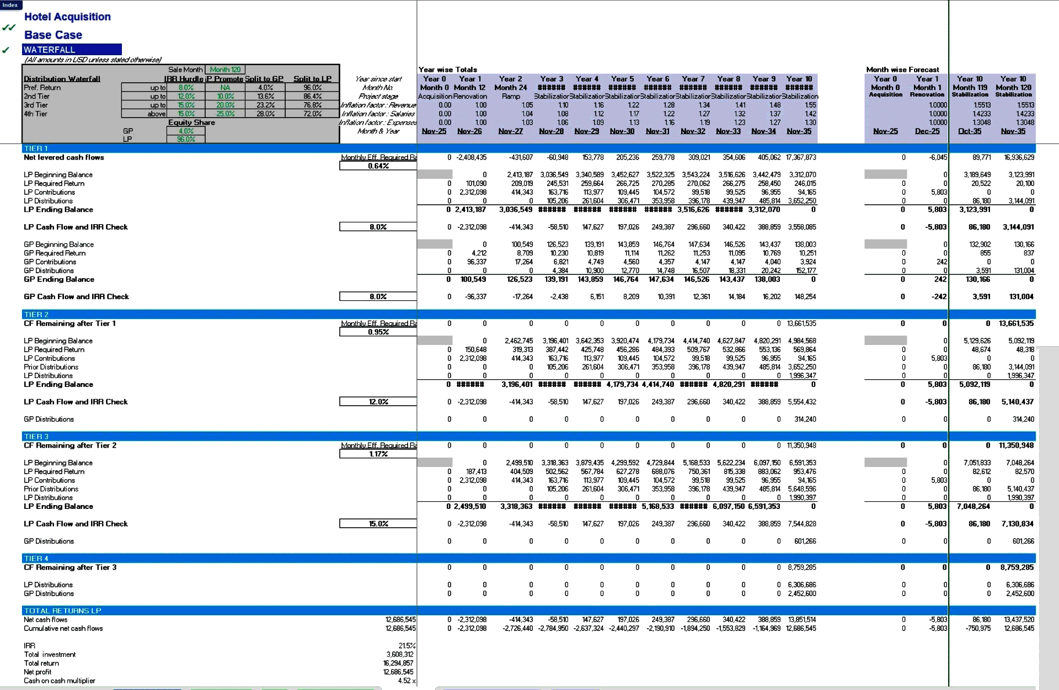Click the Nov-26 date header
Image resolution: width=1059 pixels, height=690 pixels.
[x=469, y=131]
